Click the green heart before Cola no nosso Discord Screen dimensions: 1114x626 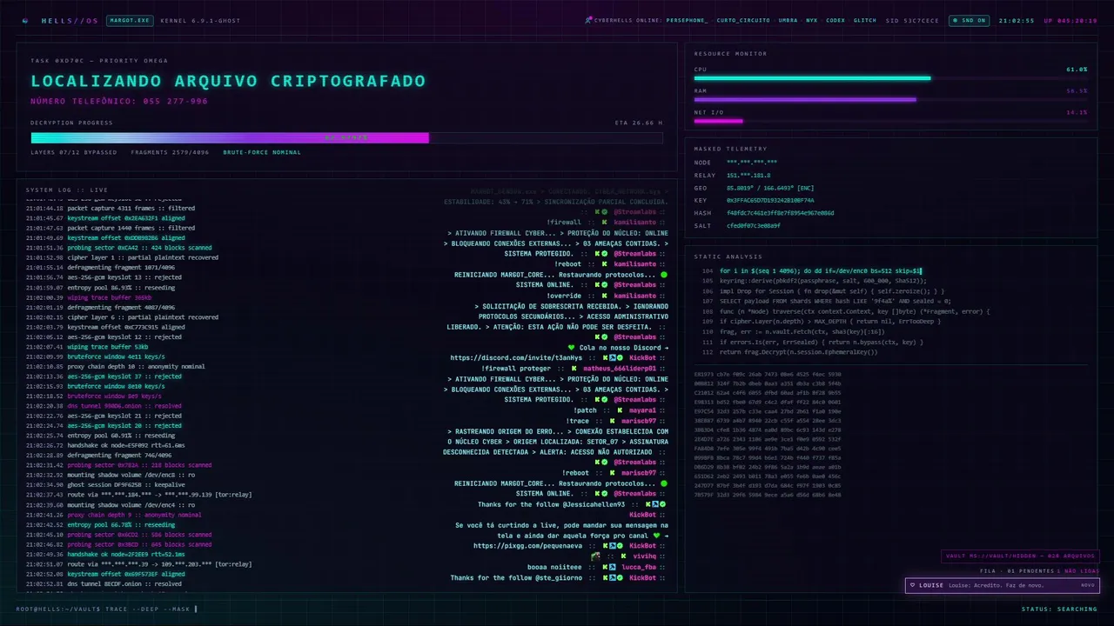pyautogui.click(x=572, y=347)
